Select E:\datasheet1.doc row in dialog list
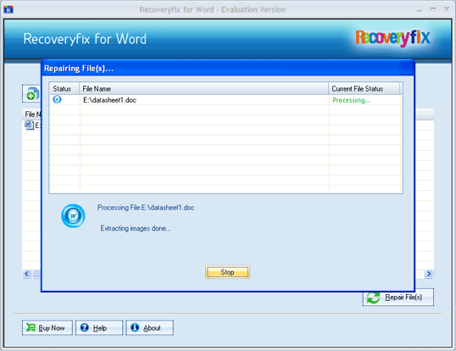456x351 pixels. coord(225,100)
